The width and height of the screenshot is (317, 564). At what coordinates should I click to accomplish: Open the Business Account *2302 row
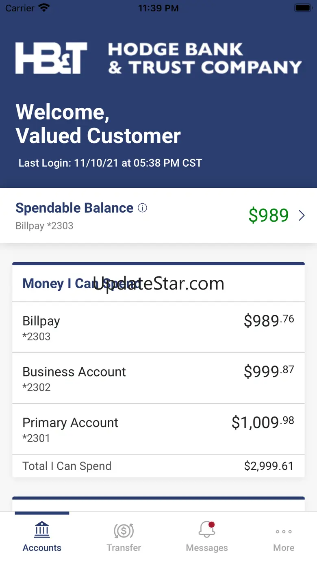pos(158,378)
